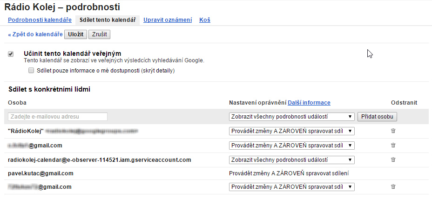Screen dimensions: 432x206
Task: Open the permission dropdown for the last gmail.com user
Action: click(291, 187)
